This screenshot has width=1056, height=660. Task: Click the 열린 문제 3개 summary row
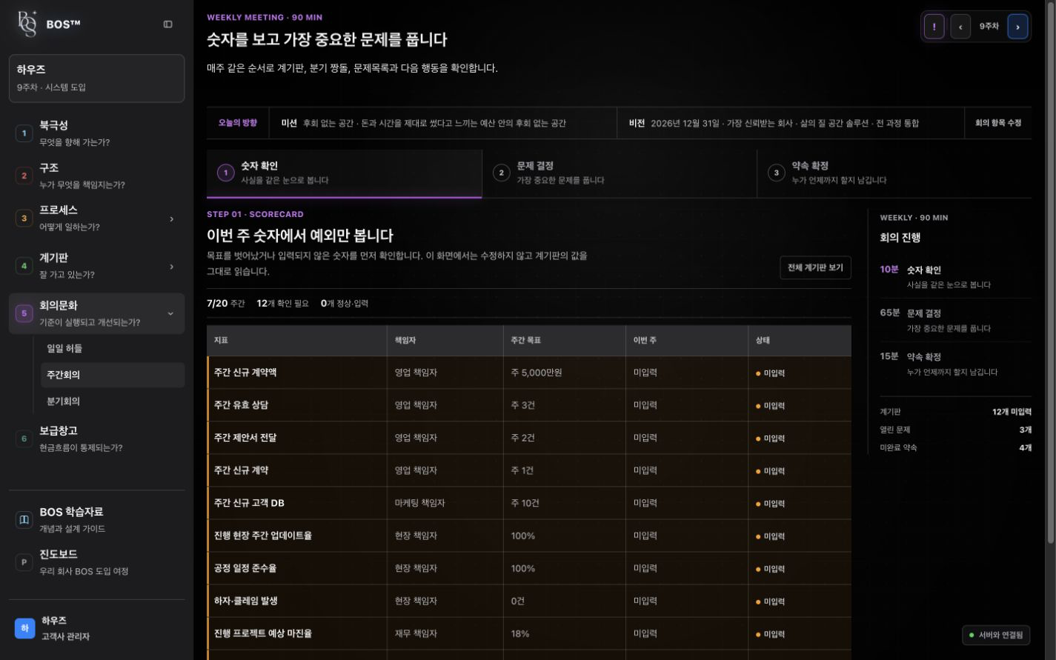click(955, 430)
